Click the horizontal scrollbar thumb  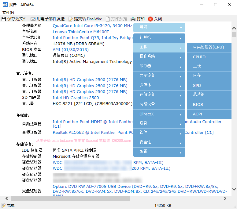pyautogui.click(x=70, y=198)
